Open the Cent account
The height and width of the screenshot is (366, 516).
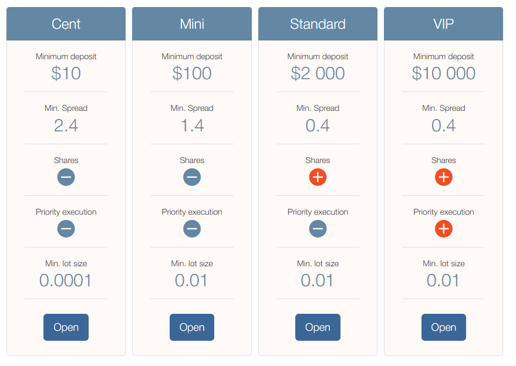(x=66, y=327)
